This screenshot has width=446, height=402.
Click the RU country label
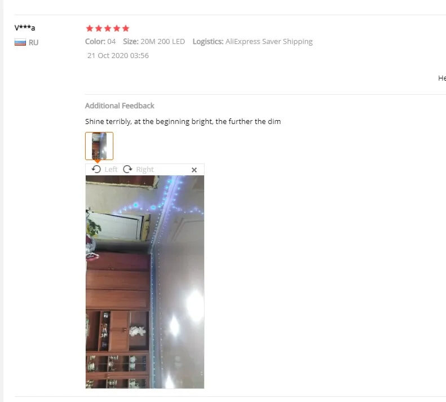coord(34,42)
